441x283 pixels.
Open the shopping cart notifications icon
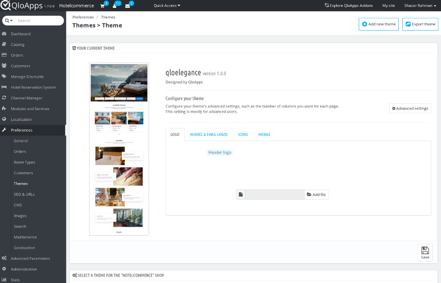pyautogui.click(x=102, y=6)
